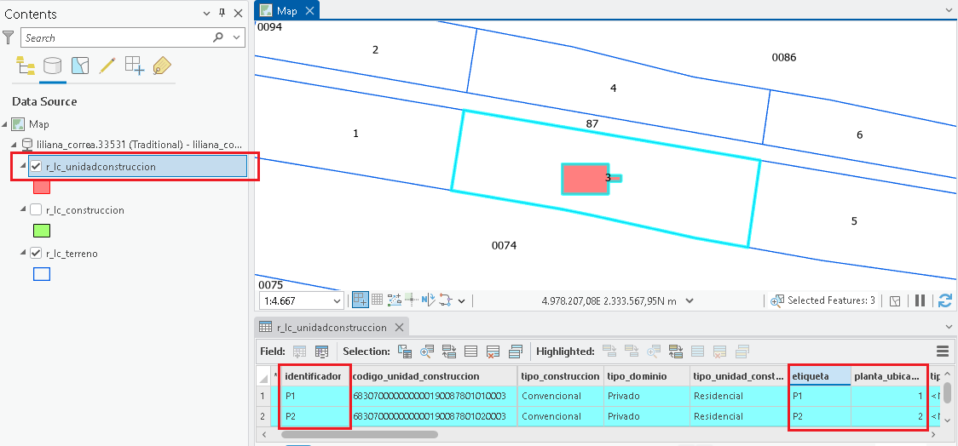Click the etiqueta column header
This screenshot has width=958, height=446.
click(819, 376)
